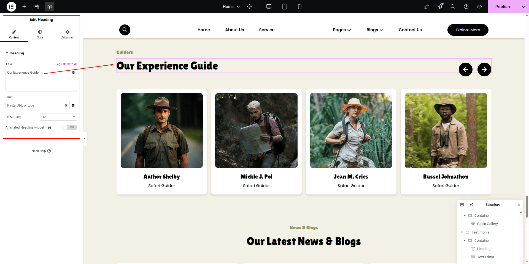The height and width of the screenshot is (264, 529).
Task: Click the Edit with AI link
Action: click(67, 64)
